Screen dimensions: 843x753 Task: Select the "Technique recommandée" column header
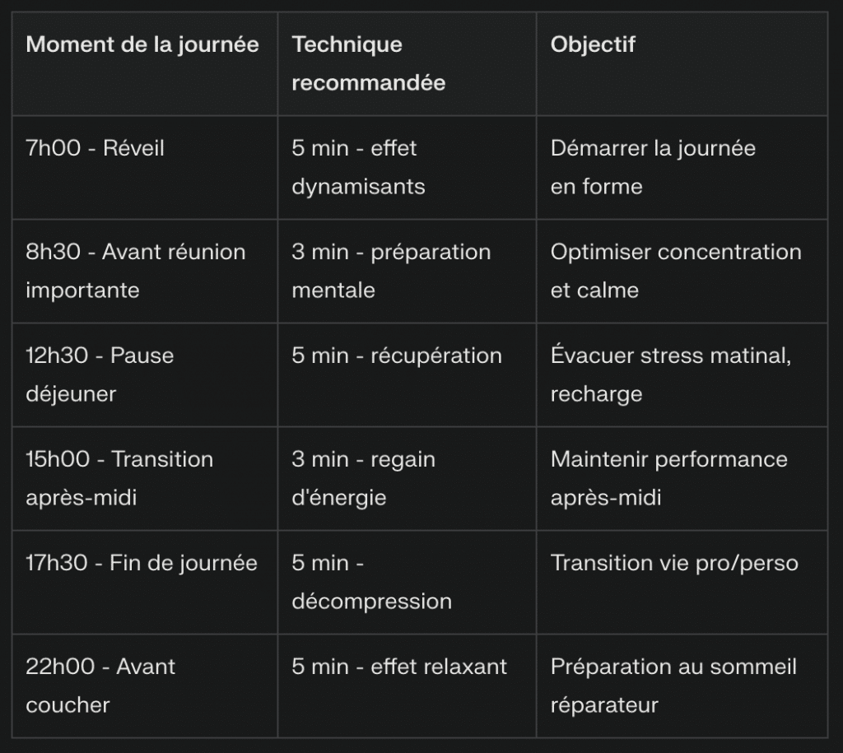368,63
